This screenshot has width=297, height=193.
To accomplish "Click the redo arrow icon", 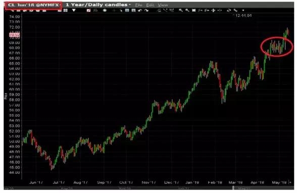I will [146, 11].
